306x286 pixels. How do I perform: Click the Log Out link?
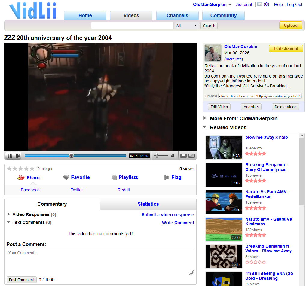click(x=294, y=5)
